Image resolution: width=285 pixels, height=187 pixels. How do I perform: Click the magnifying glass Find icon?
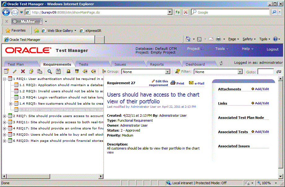point(50,71)
